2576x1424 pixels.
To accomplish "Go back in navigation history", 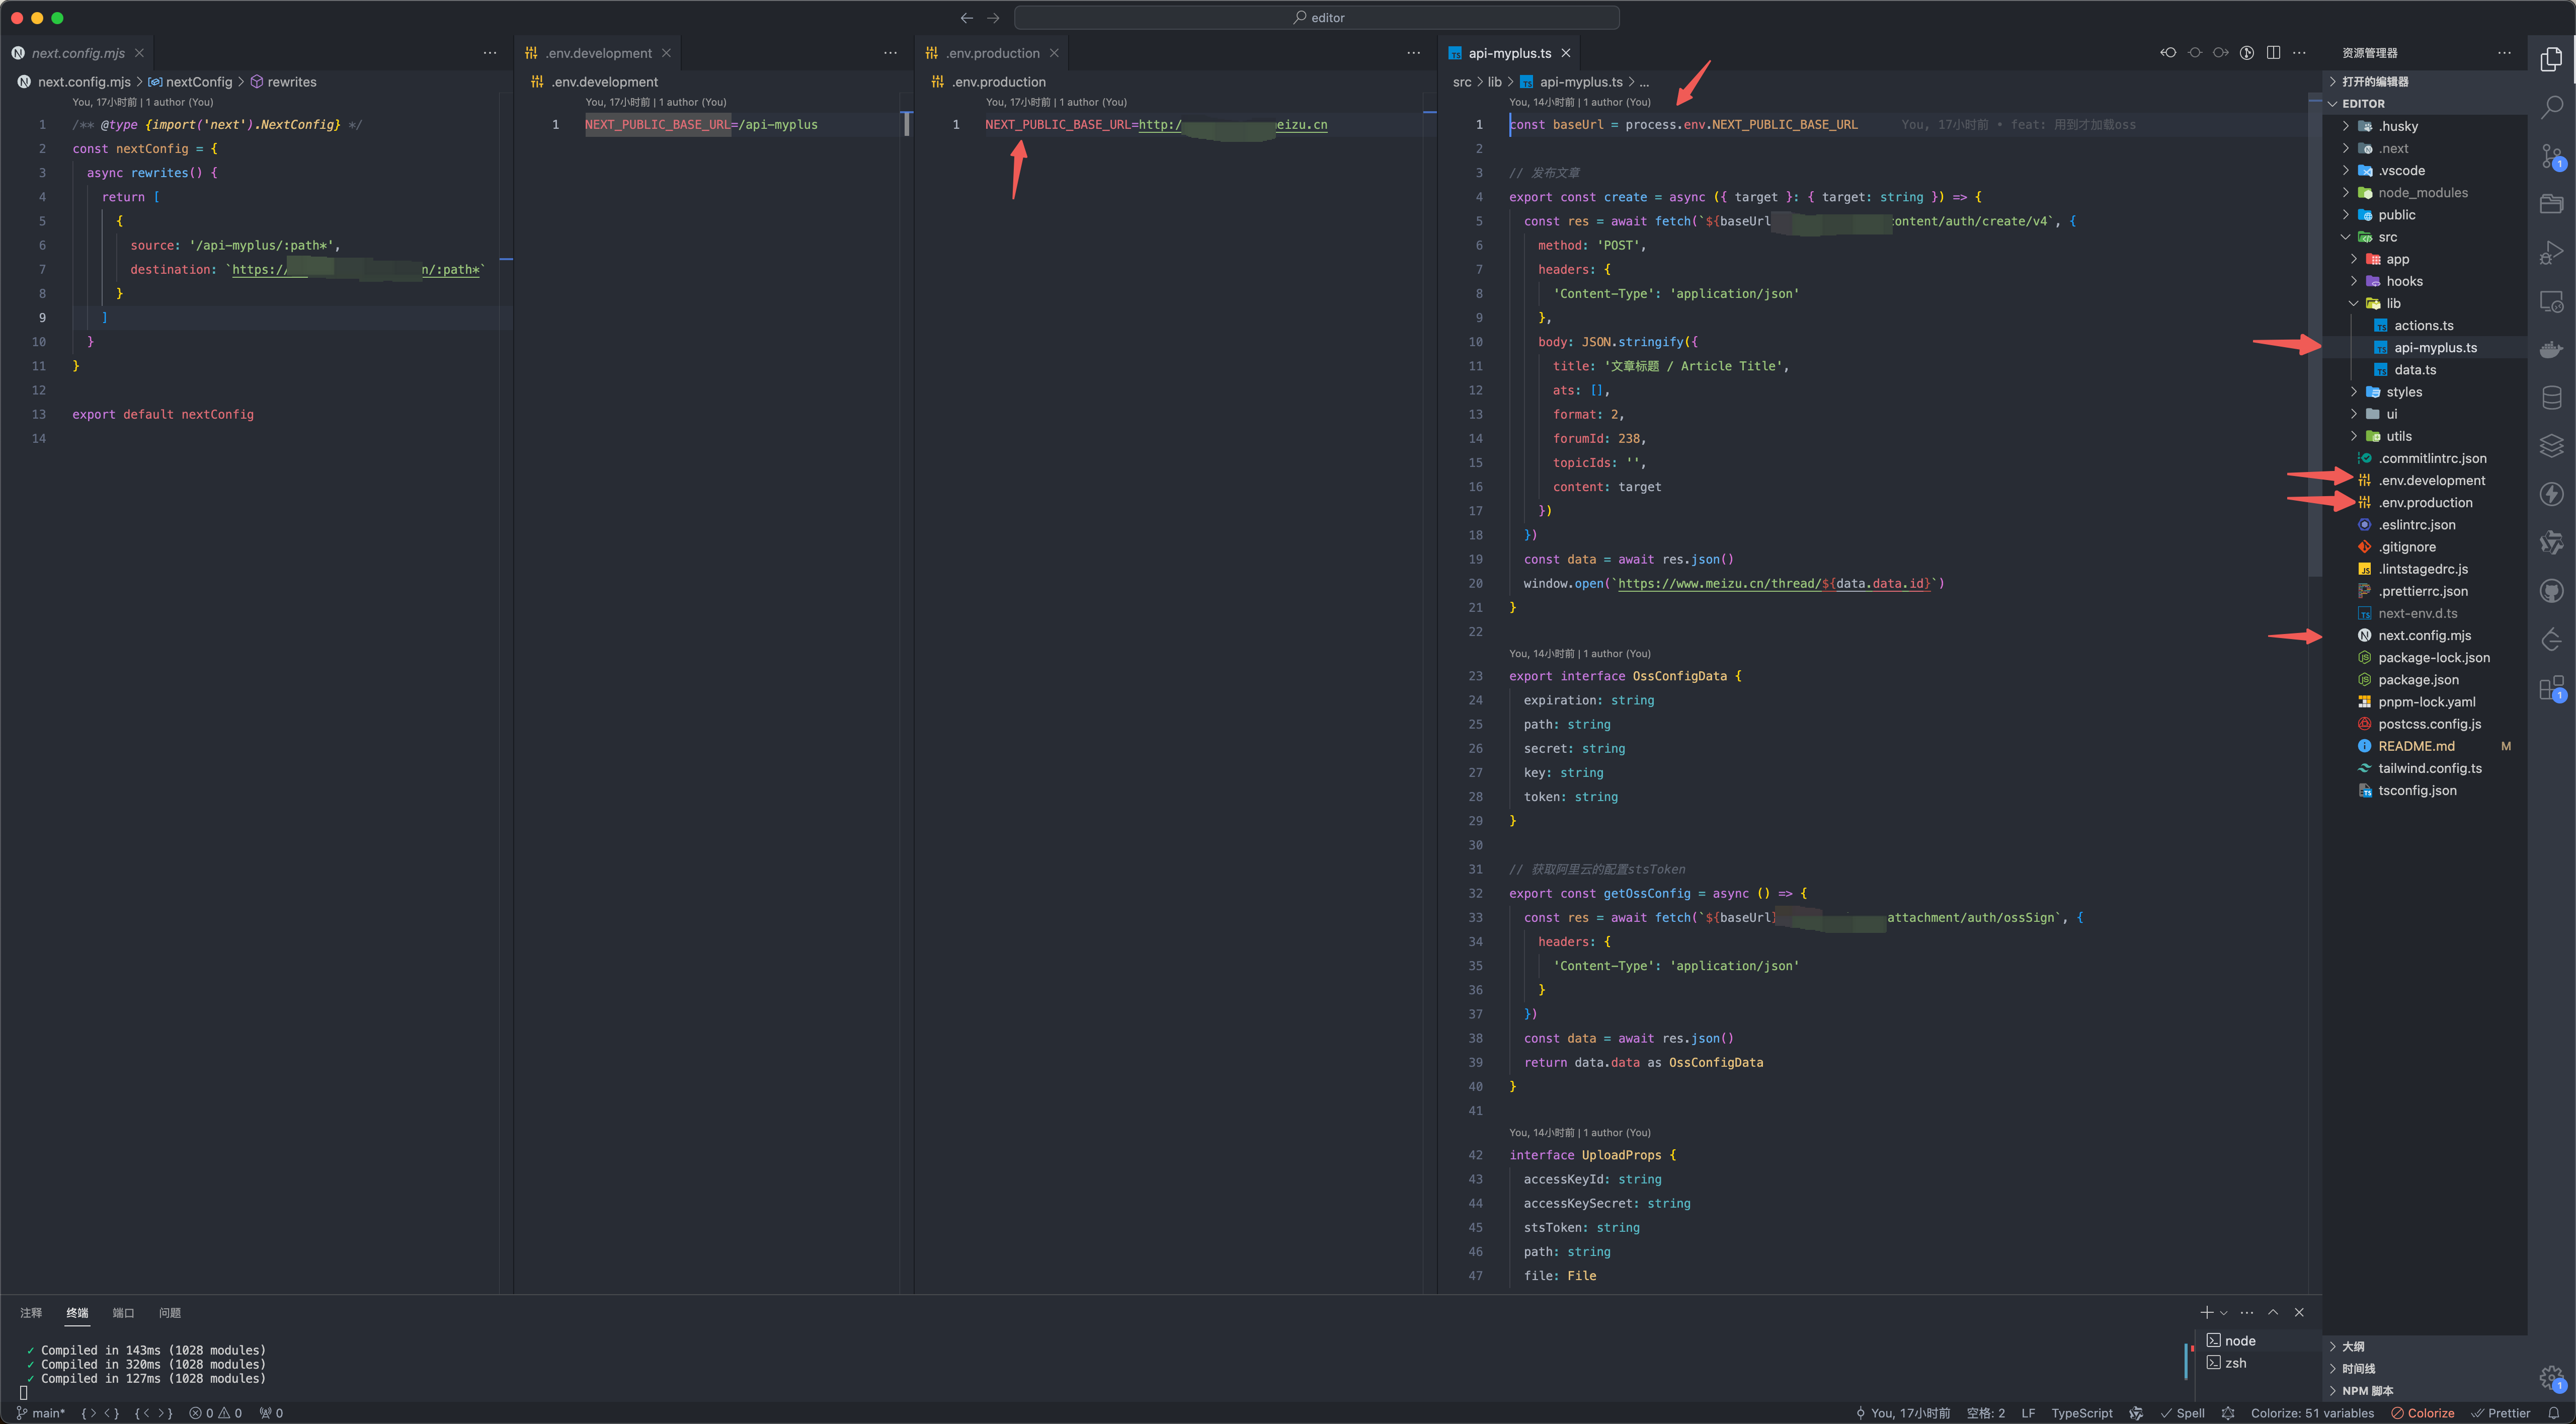I will [966, 18].
